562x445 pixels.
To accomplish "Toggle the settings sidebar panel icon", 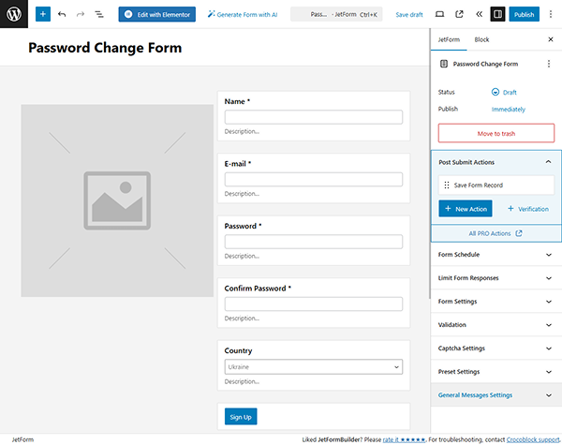I will [x=497, y=14].
